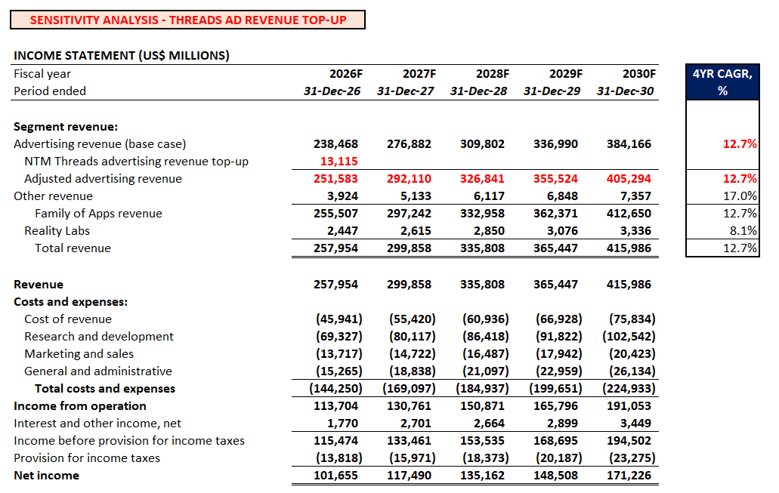Select the 2026F column header
The height and width of the screenshot is (493, 779).
(346, 73)
